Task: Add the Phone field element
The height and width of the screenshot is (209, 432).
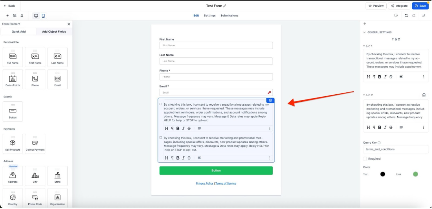Action: pyautogui.click(x=35, y=79)
